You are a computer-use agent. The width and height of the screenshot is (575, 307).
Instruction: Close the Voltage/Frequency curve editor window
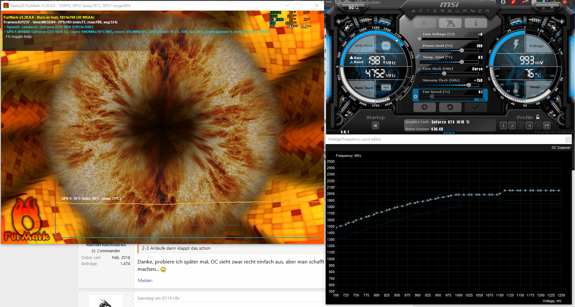point(568,139)
